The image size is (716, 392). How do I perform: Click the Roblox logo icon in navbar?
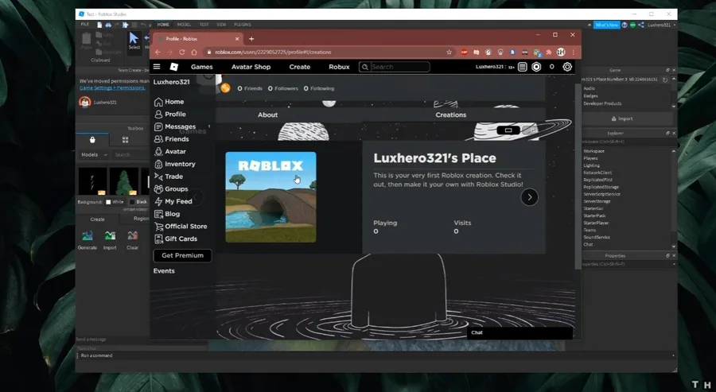pyautogui.click(x=174, y=67)
